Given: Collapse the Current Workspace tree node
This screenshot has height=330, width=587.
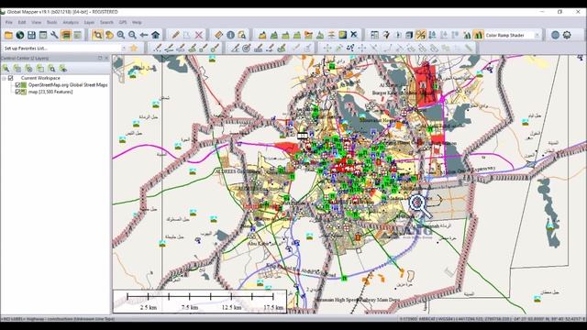Looking at the screenshot, I should coord(4,78).
